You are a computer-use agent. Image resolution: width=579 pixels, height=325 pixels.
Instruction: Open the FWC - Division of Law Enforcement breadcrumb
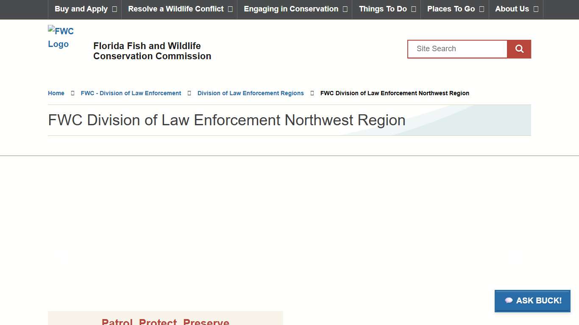(x=131, y=93)
